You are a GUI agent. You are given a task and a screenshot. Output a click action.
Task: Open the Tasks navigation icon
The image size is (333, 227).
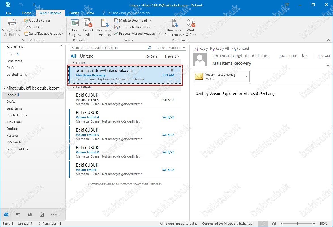(42, 215)
